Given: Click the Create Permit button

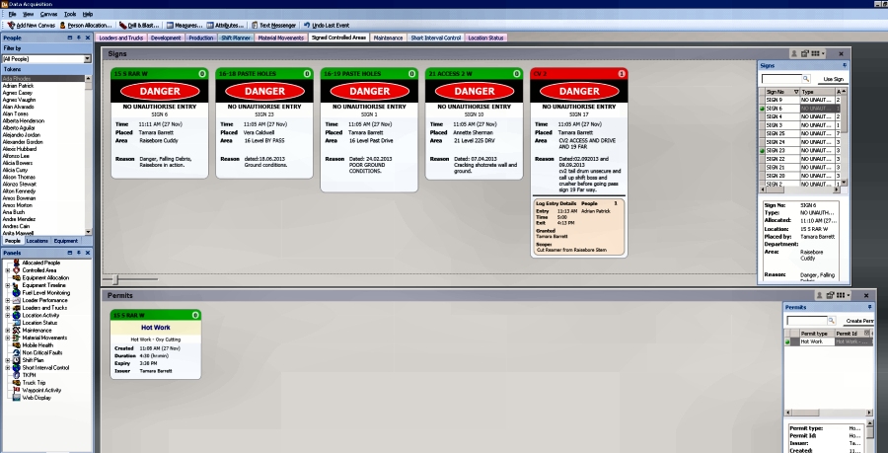Looking at the screenshot, I should pyautogui.click(x=856, y=321).
